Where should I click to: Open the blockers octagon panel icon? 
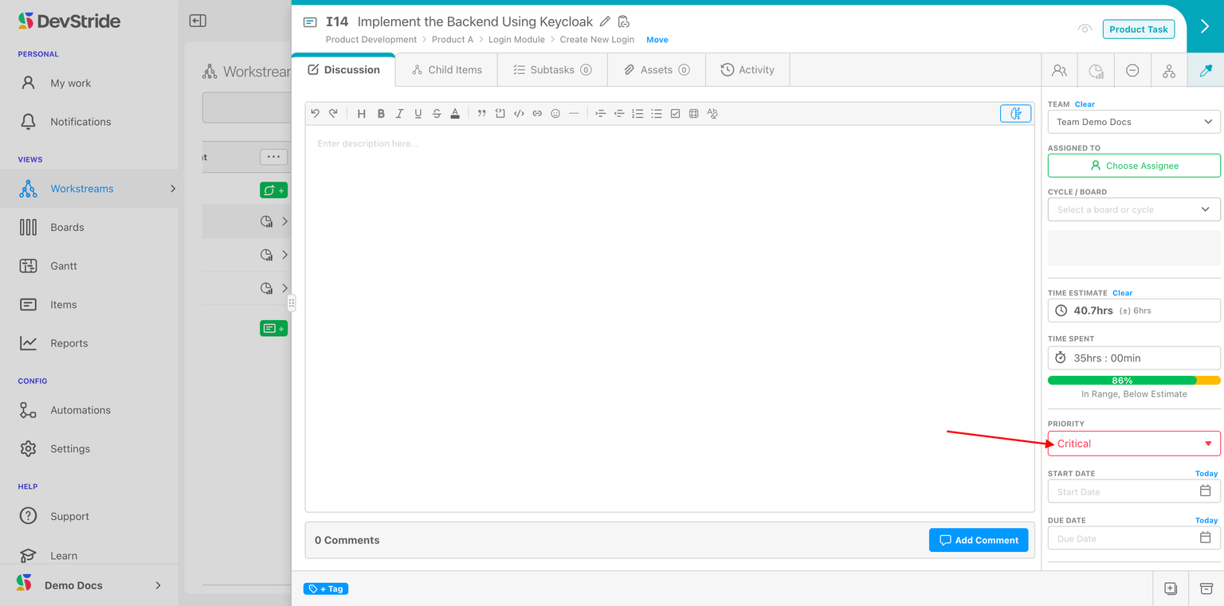pyautogui.click(x=1132, y=71)
